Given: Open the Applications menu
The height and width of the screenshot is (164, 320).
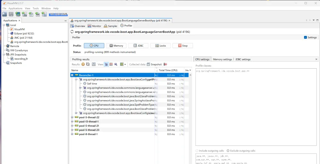Looking at the screenshot, I should click(15, 8).
